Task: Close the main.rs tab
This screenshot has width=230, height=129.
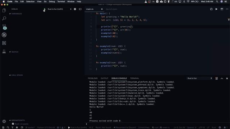Action: point(102,9)
